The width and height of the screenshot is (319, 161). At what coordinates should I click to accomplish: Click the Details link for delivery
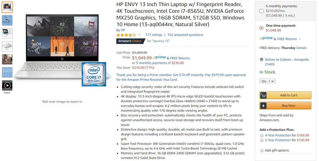point(301,48)
